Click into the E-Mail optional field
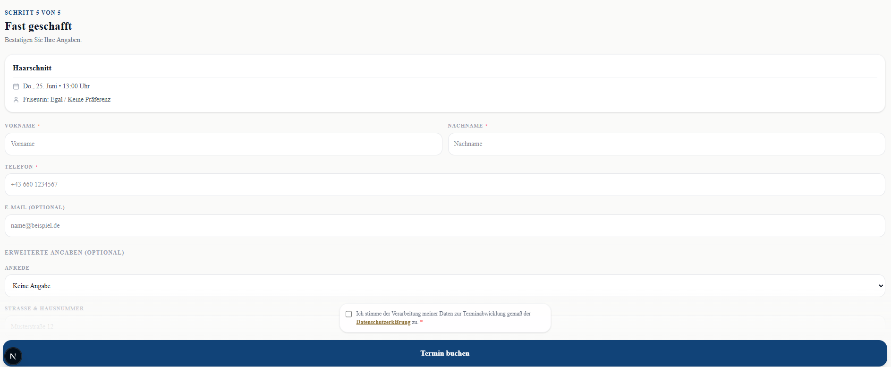The width and height of the screenshot is (891, 367). (445, 226)
